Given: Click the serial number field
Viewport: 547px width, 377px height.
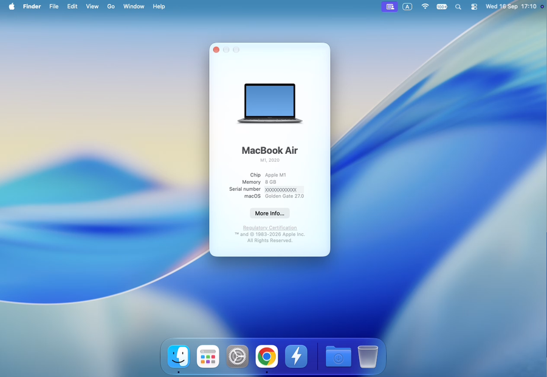Looking at the screenshot, I should [284, 190].
